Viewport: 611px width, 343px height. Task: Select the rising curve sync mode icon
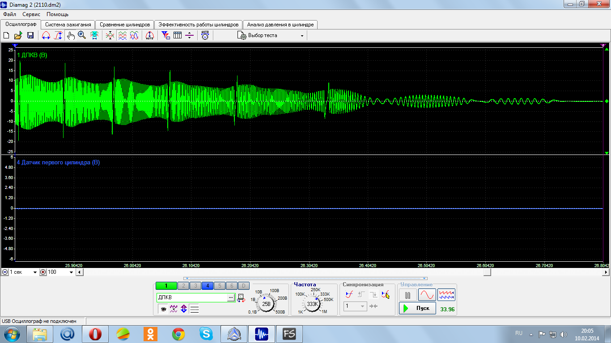[x=349, y=295]
